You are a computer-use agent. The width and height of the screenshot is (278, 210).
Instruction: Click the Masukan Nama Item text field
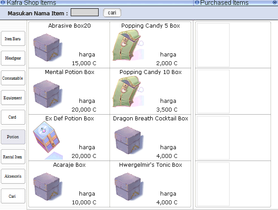tap(85, 13)
